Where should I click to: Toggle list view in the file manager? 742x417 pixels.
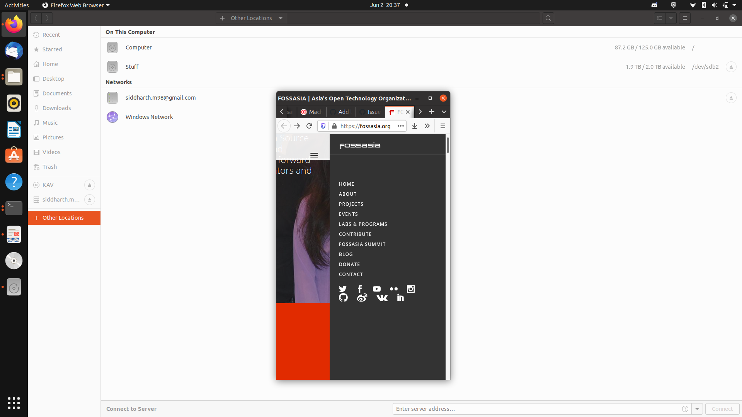tap(660, 18)
